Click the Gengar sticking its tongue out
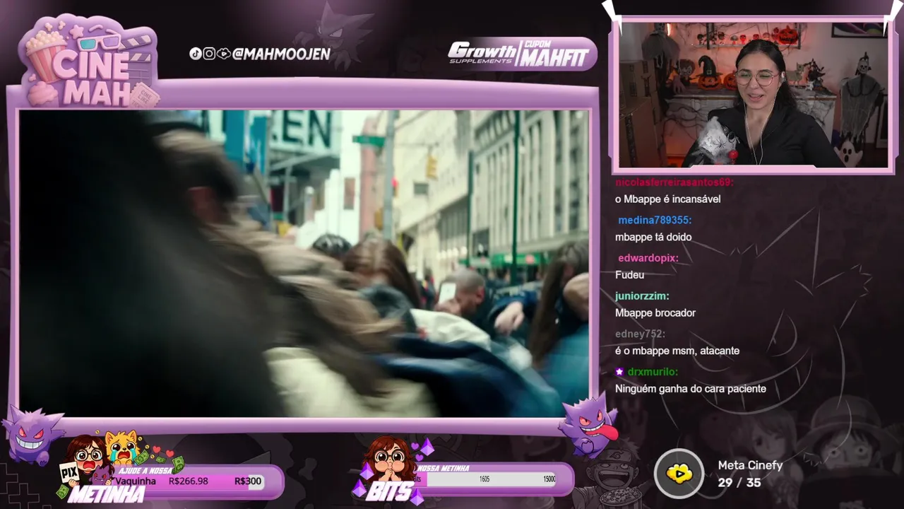 [x=589, y=426]
